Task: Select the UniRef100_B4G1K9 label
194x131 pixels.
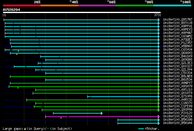Action: coord(178,56)
